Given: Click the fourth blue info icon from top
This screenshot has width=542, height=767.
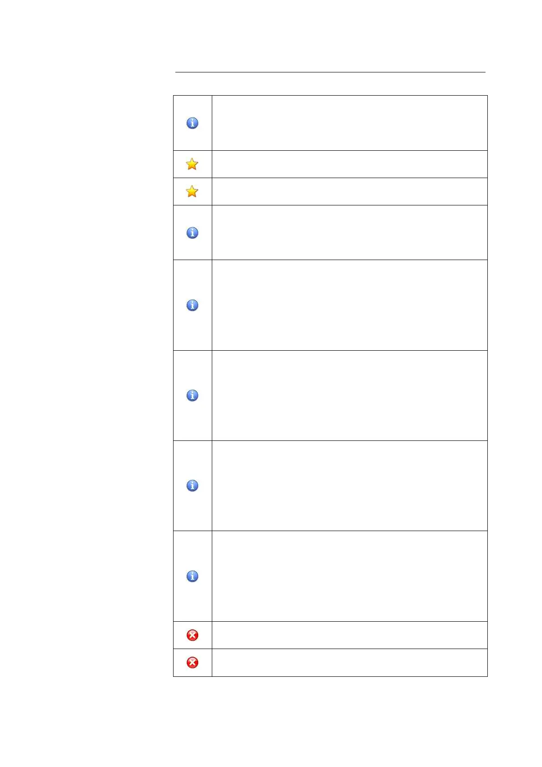Looking at the screenshot, I should point(192,395).
